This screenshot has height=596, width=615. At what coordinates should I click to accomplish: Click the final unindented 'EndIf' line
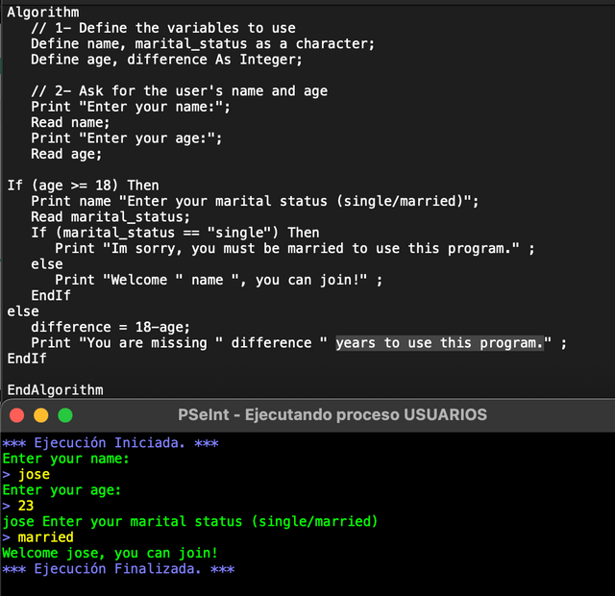click(27, 359)
